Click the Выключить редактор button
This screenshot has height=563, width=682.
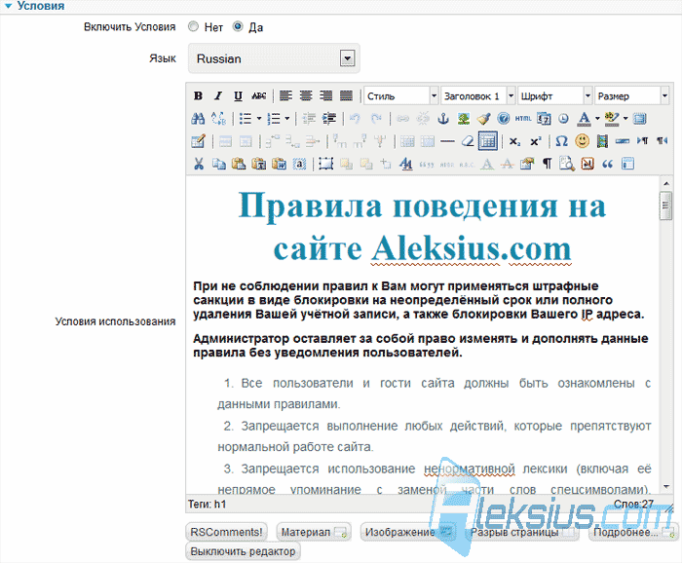243,551
